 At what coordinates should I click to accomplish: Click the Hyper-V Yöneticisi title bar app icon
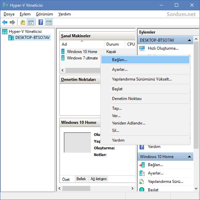tap(5, 5)
